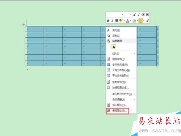Image resolution: width=181 pixels, height=136 pixels.
Task: Choose Cut (剪切) from context menu
Action: (x=121, y=30)
